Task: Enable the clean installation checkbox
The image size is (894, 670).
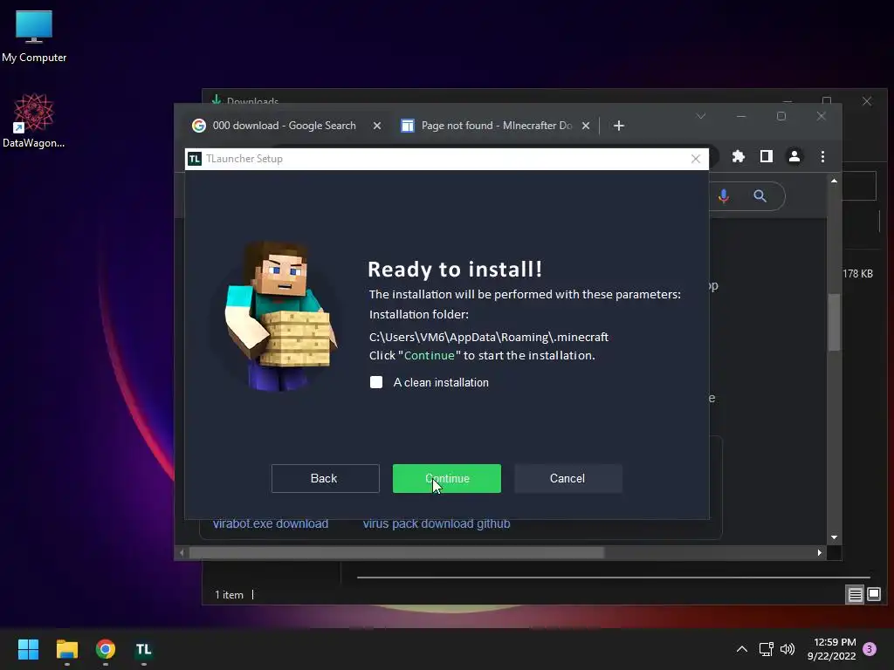Action: (376, 382)
